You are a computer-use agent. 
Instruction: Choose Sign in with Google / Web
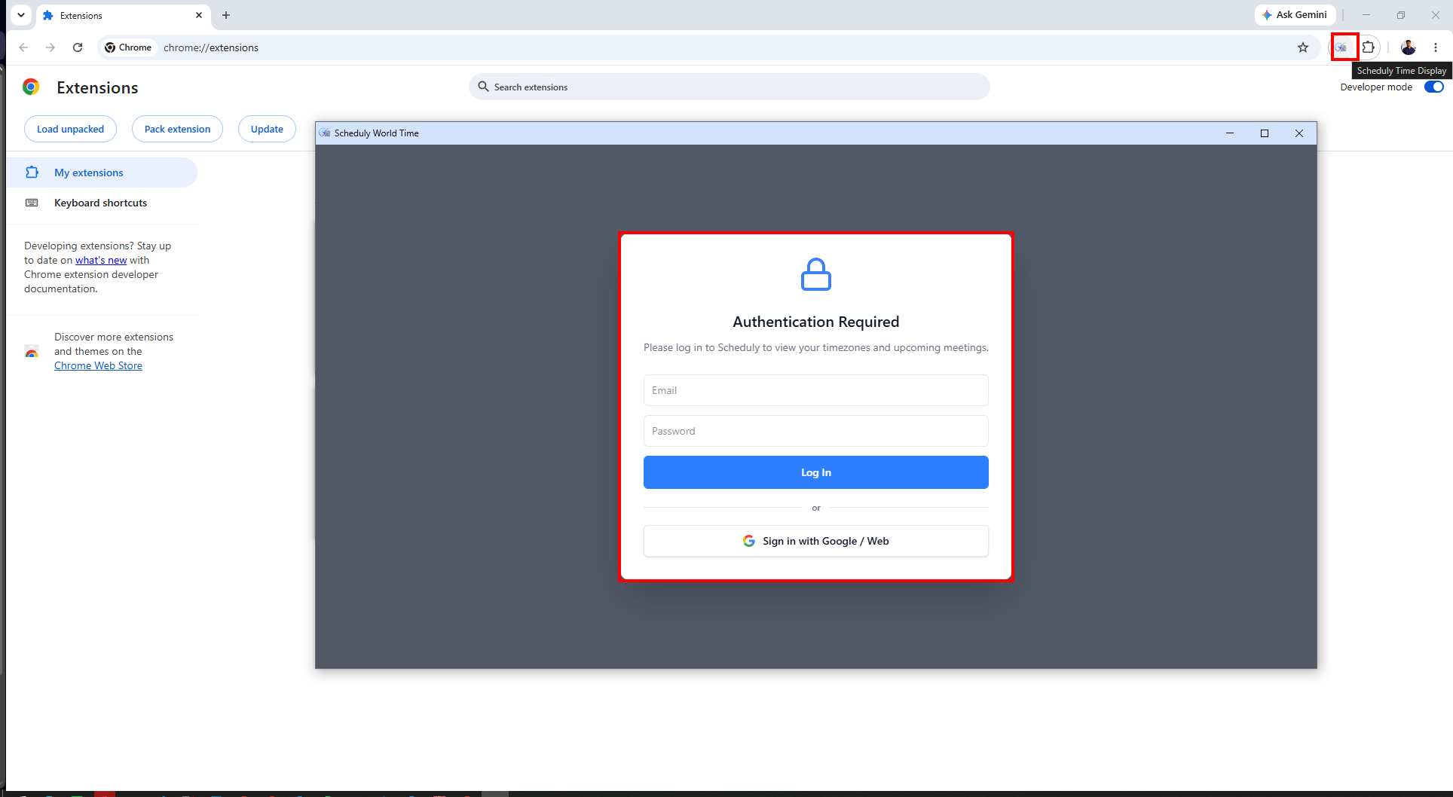815,541
